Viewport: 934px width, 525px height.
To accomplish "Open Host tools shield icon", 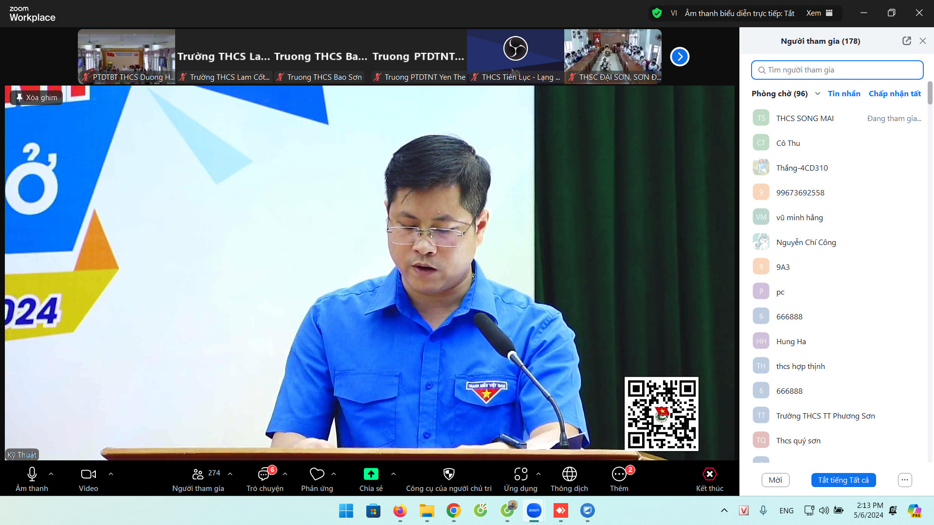I will 449,474.
